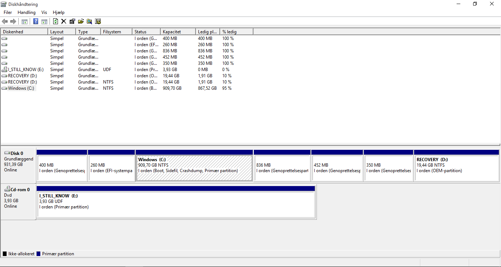Select the RECOVERY (D:) OEM partition block

[x=456, y=165]
